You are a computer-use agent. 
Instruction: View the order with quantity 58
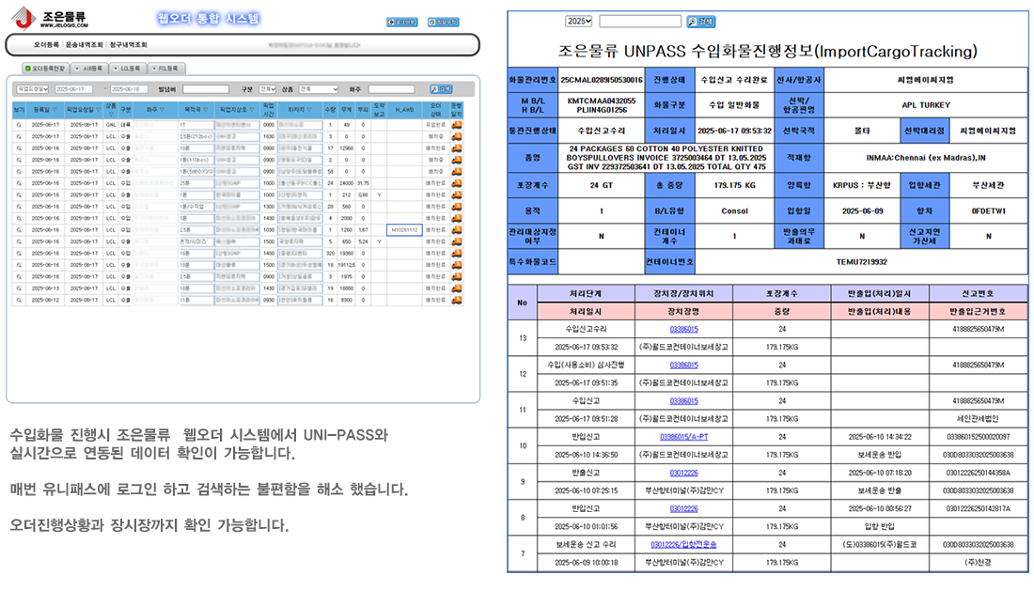[x=19, y=171]
